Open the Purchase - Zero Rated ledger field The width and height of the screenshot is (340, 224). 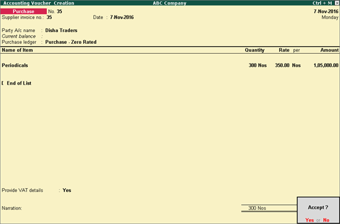tap(71, 42)
